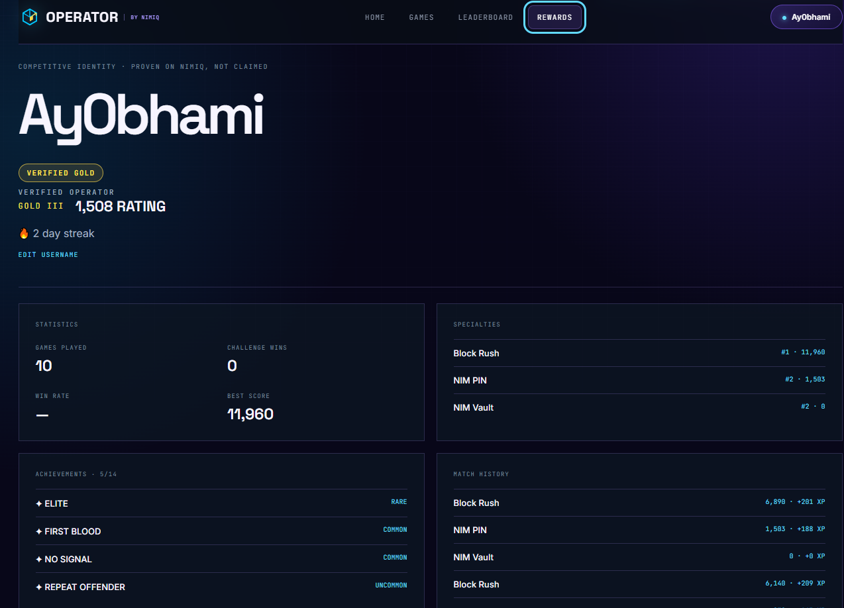This screenshot has height=608, width=844.
Task: Go to the LEADERBOARD page
Action: tap(486, 17)
